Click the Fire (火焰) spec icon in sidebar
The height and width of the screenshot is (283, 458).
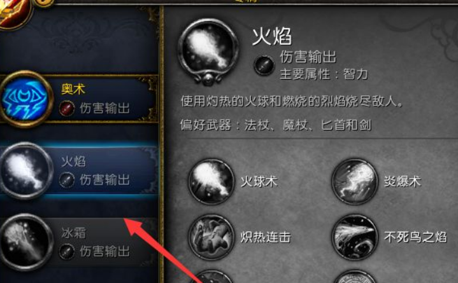coord(25,170)
